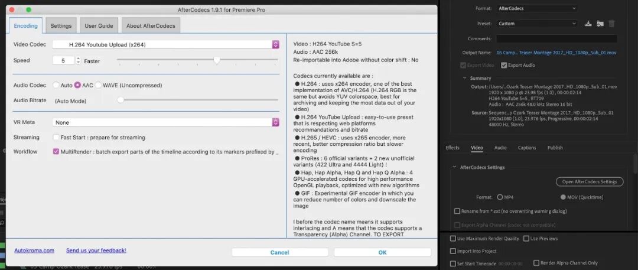This screenshot has height=270, width=638.
Task: Select the MP4 format radio button
Action: [500, 197]
